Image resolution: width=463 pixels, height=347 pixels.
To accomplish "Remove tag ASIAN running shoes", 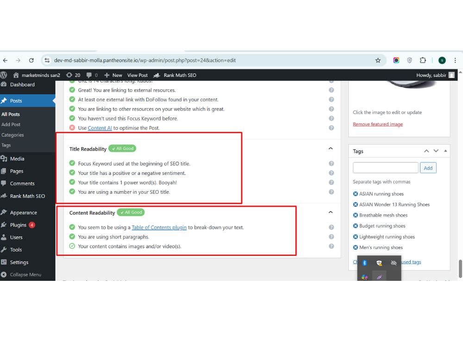I will 356,194.
